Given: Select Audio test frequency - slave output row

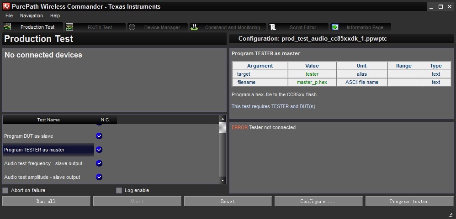Looking at the screenshot, I should [x=48, y=163].
